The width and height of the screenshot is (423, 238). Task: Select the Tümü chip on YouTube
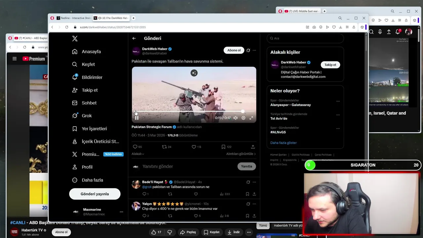coord(263,225)
